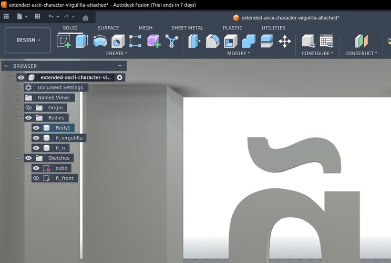Collapse the root component tree node
Screen dimensions: 391x263
point(11,78)
